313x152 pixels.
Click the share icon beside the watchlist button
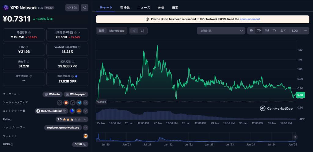(x=85, y=8)
